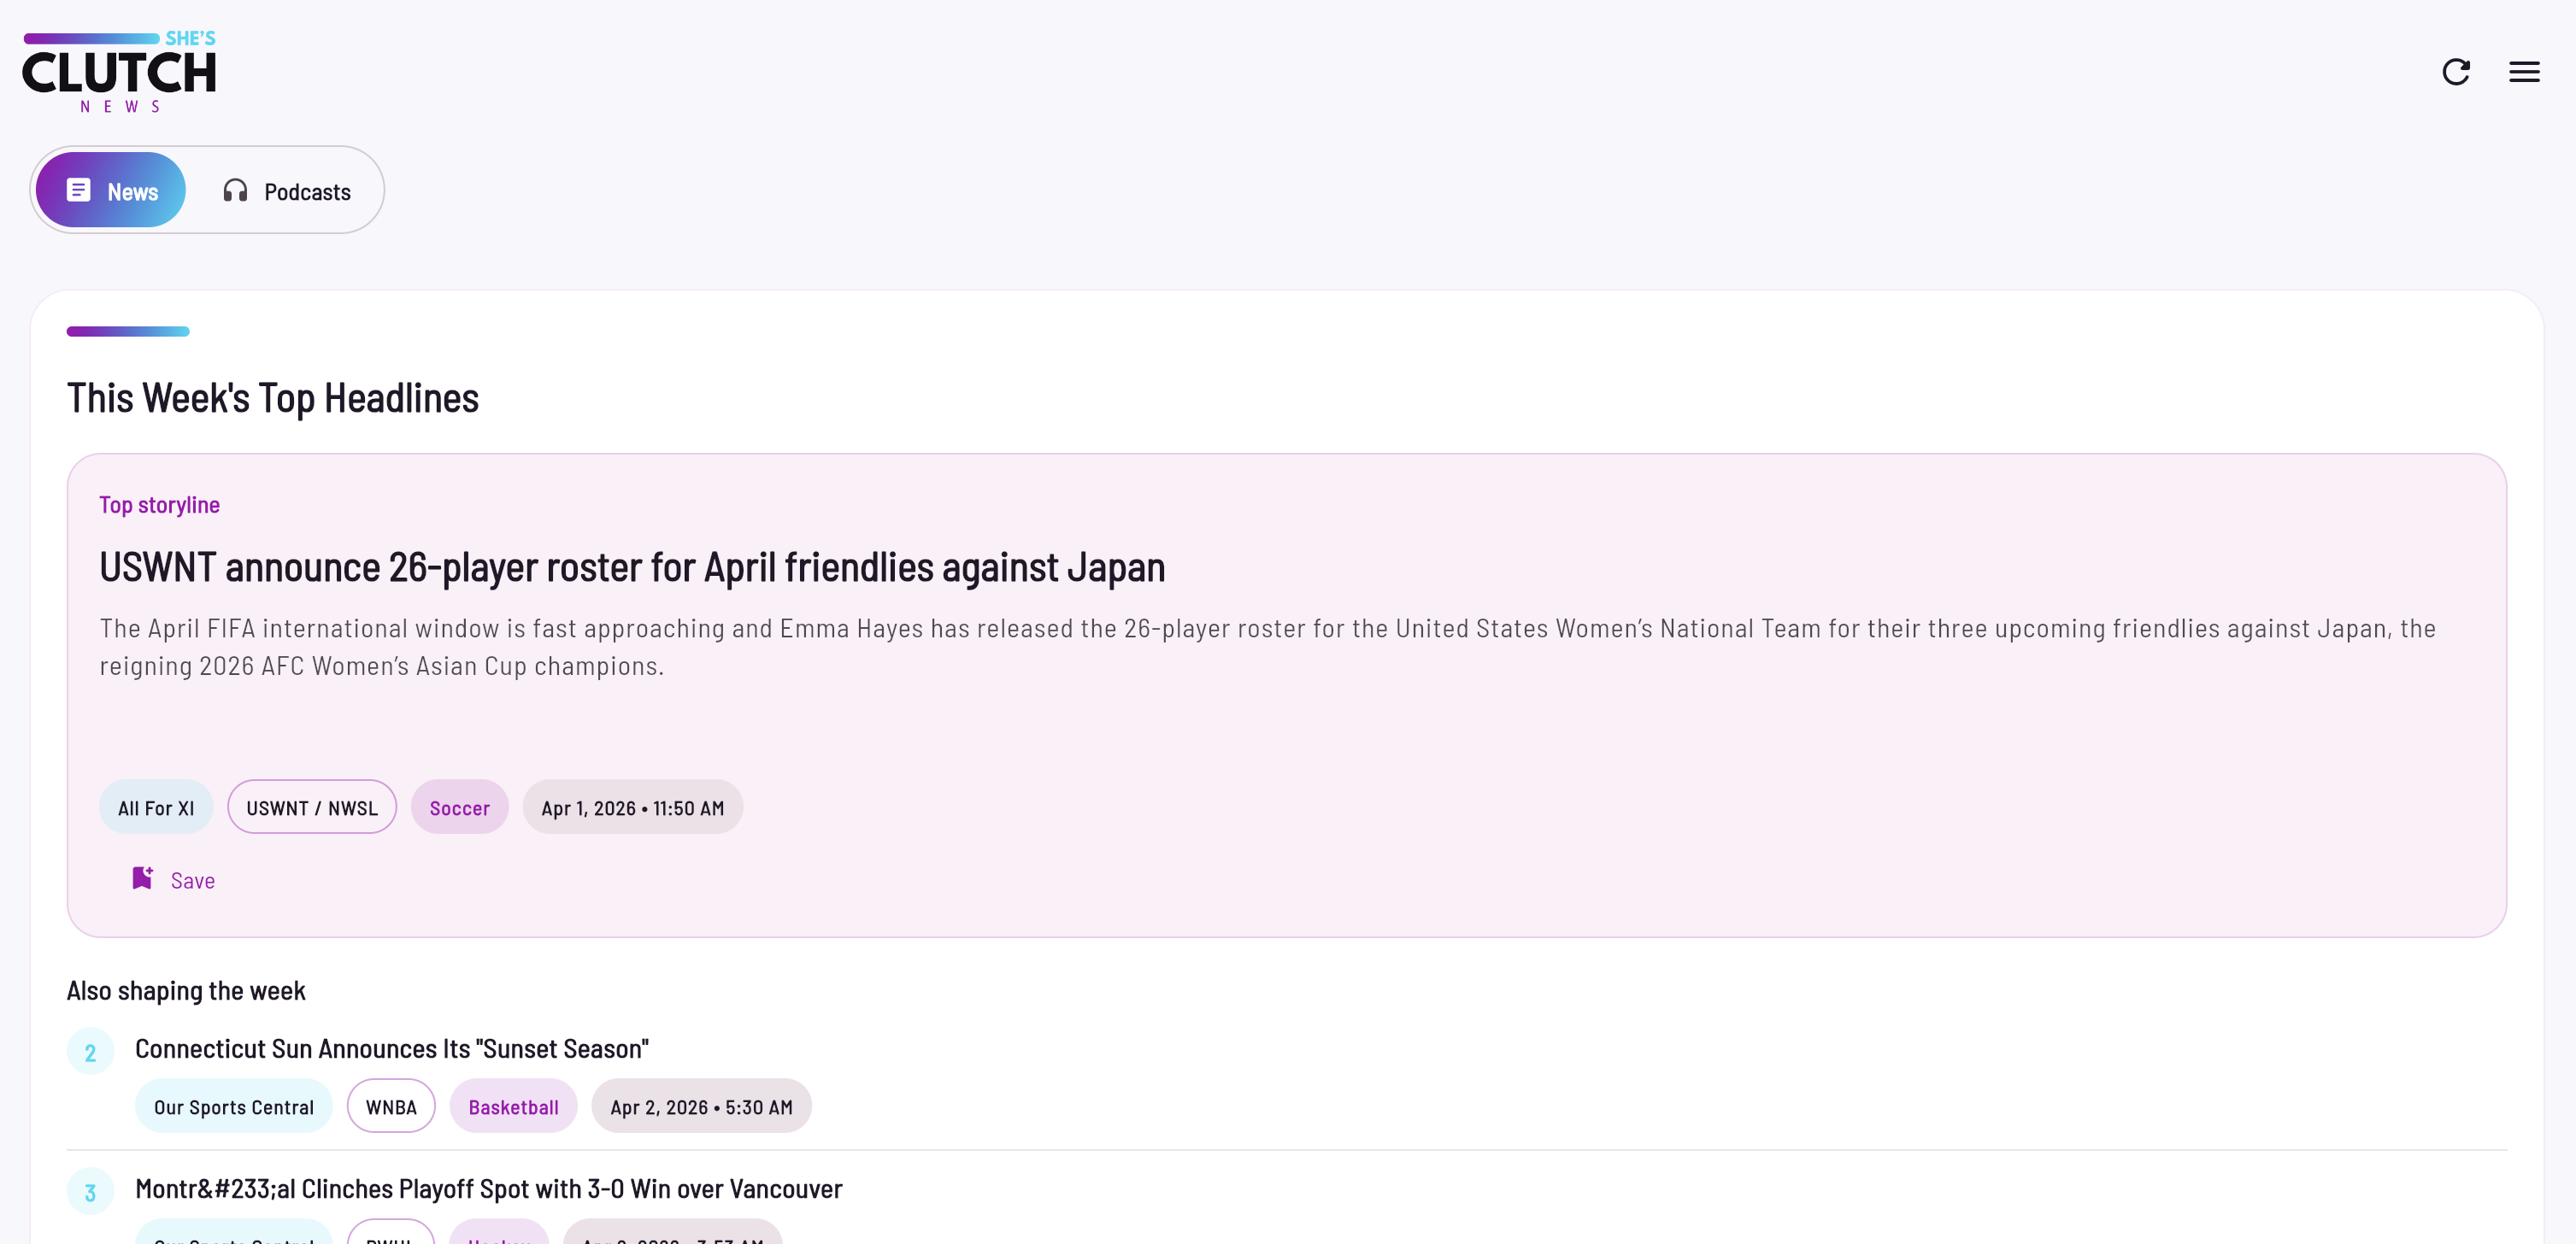The height and width of the screenshot is (1244, 2576).
Task: Open Connecticut Sun Sunset Season article
Action: (391, 1048)
